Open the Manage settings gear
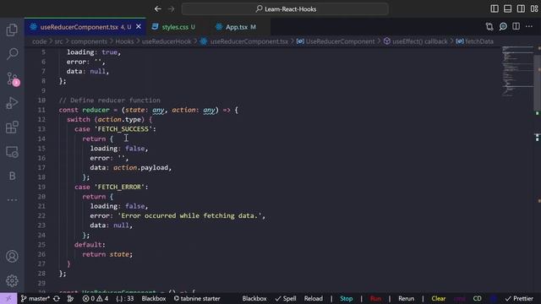 (x=12, y=280)
